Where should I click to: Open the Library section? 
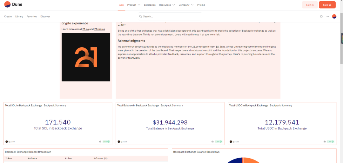click(x=19, y=16)
